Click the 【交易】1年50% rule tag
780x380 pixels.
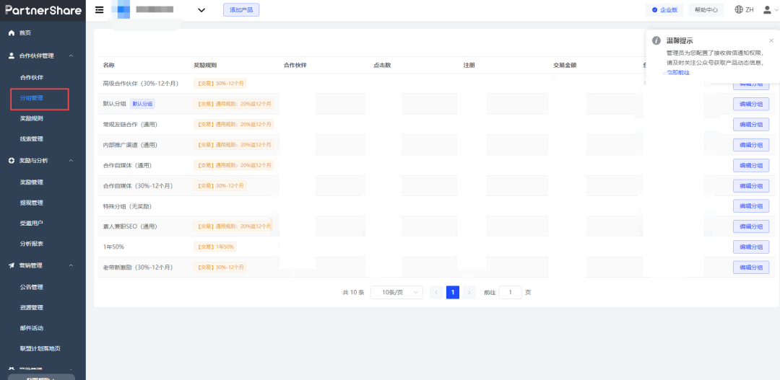(x=215, y=247)
